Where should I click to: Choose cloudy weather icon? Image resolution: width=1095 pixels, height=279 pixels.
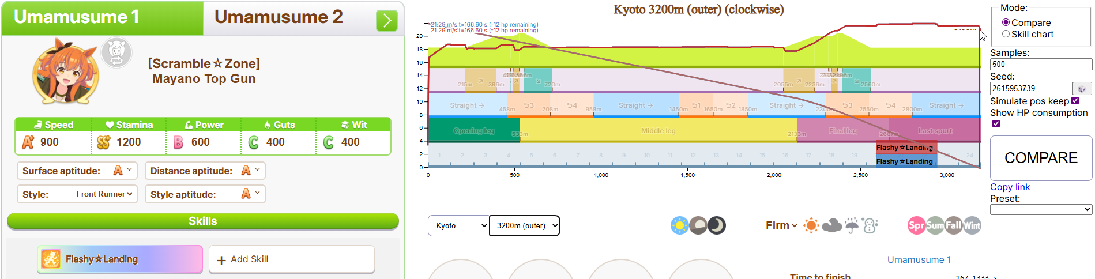coord(831,225)
